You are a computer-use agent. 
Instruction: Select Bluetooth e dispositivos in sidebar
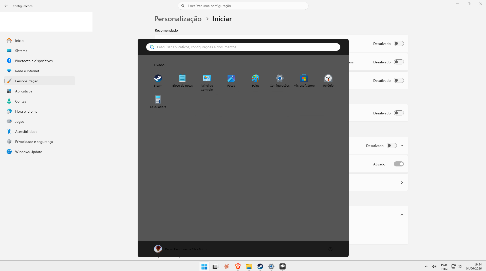pyautogui.click(x=40, y=61)
